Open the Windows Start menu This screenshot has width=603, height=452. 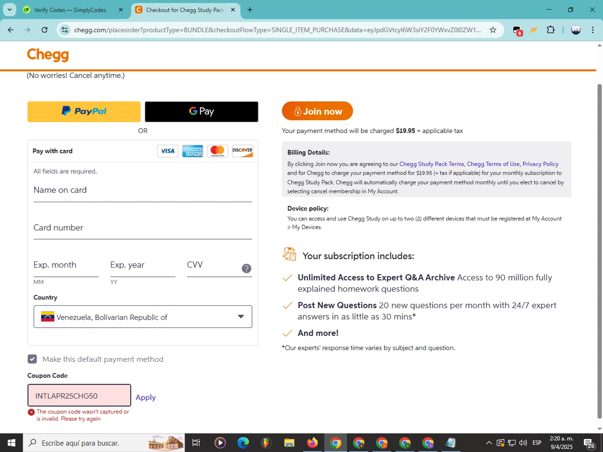coord(11,443)
